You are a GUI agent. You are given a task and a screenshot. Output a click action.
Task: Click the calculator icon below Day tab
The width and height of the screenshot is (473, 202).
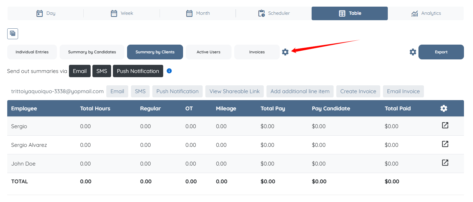(x=13, y=33)
